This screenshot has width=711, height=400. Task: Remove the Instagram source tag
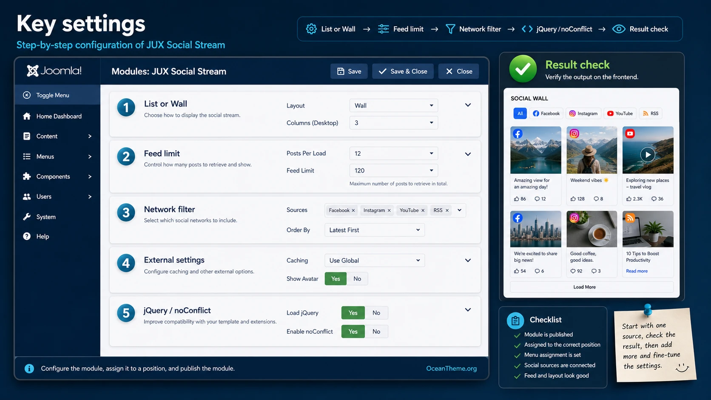[389, 210]
